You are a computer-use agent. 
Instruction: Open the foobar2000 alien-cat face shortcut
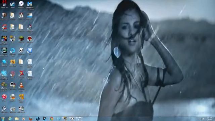click(21, 51)
